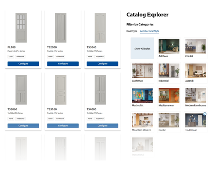Deselect the checked Traditional style tile
The width and height of the screenshot is (213, 170).
(x=196, y=122)
